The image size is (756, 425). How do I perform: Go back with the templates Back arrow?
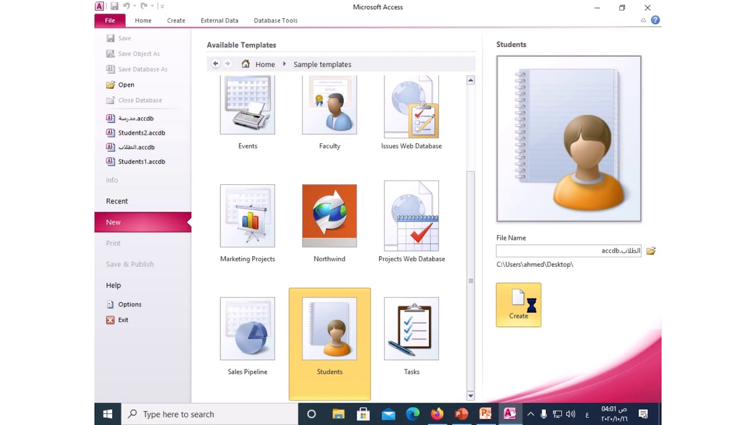(216, 64)
